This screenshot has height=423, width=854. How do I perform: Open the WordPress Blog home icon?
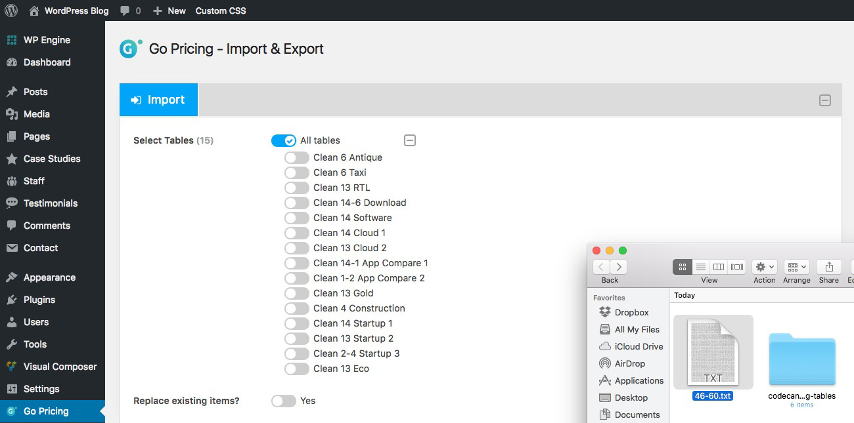pos(34,10)
